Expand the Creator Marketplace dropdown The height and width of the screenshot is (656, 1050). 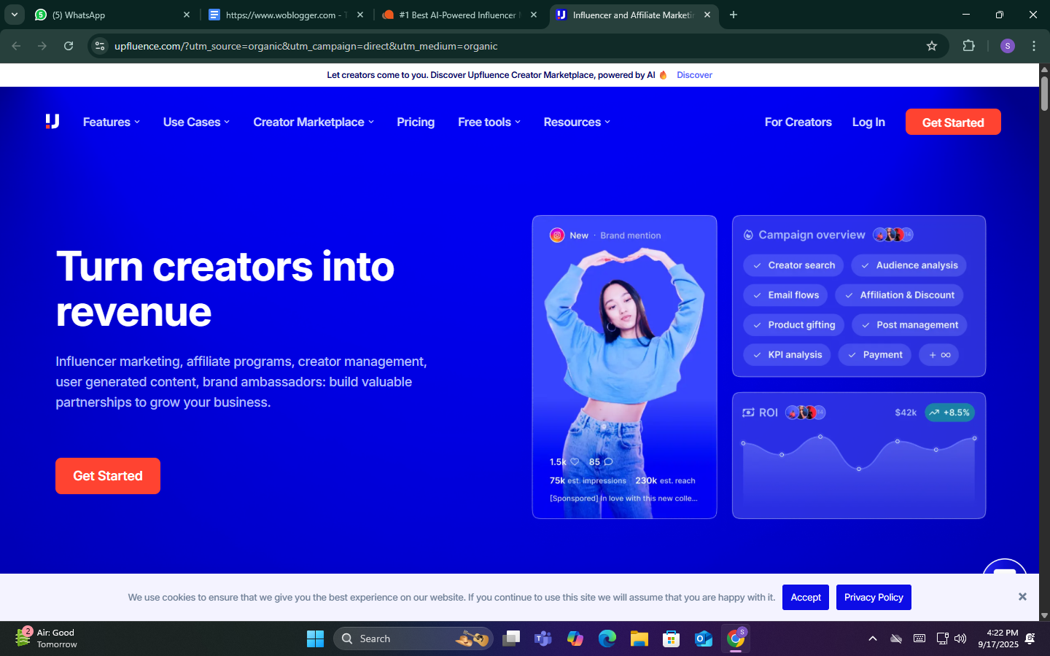[x=313, y=122]
